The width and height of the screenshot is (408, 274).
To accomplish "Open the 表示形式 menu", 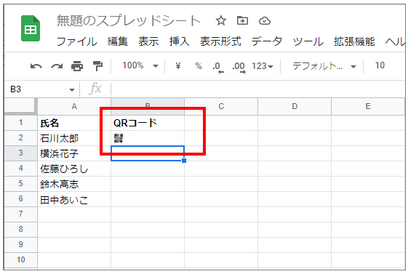I will pos(220,41).
